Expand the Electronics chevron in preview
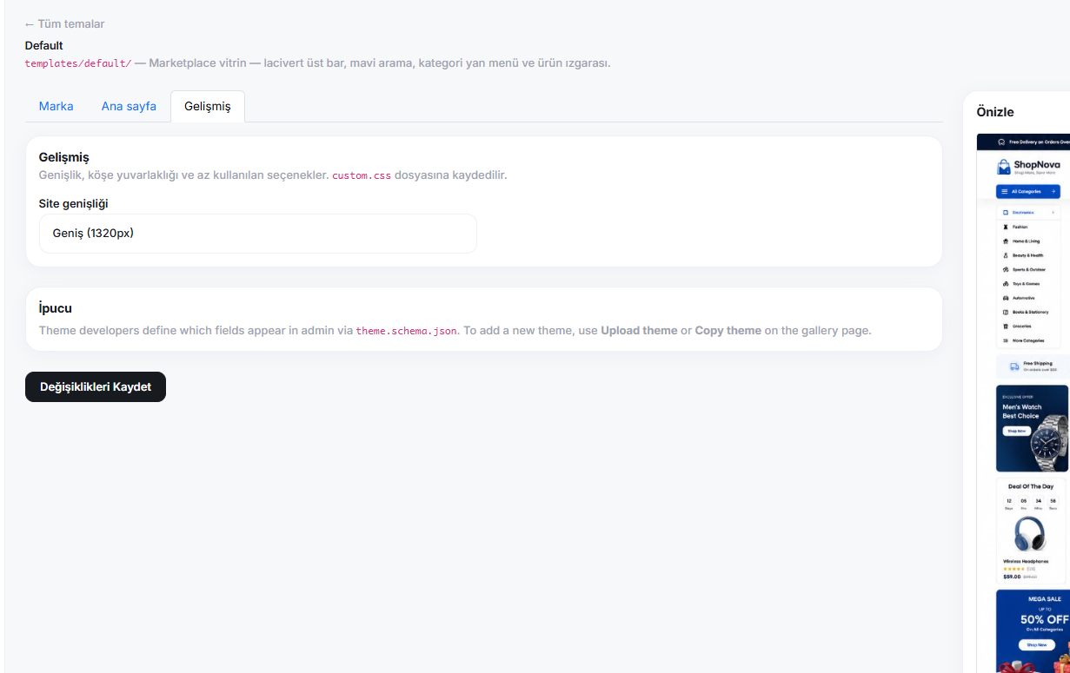 pos(1053,212)
